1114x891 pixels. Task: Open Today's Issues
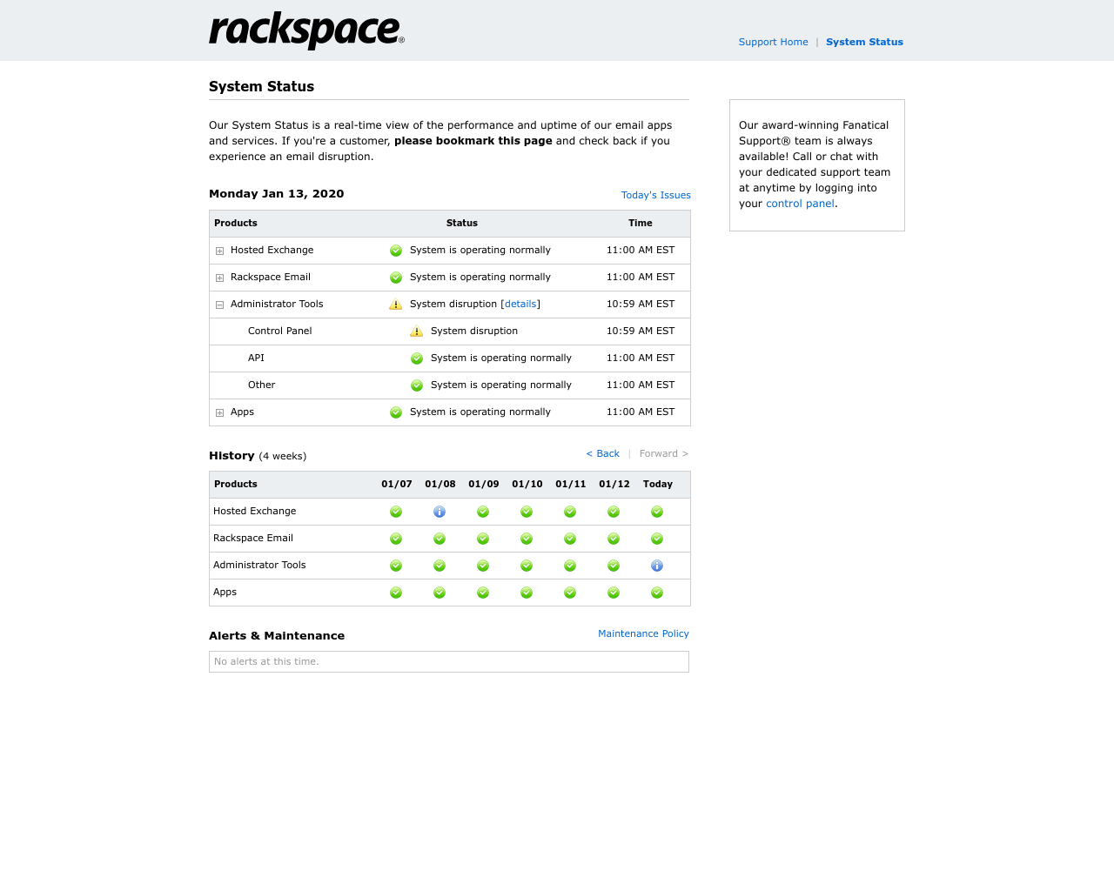tap(655, 195)
